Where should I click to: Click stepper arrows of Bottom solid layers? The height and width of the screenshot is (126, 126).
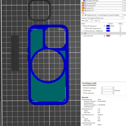click(x=113, y=88)
